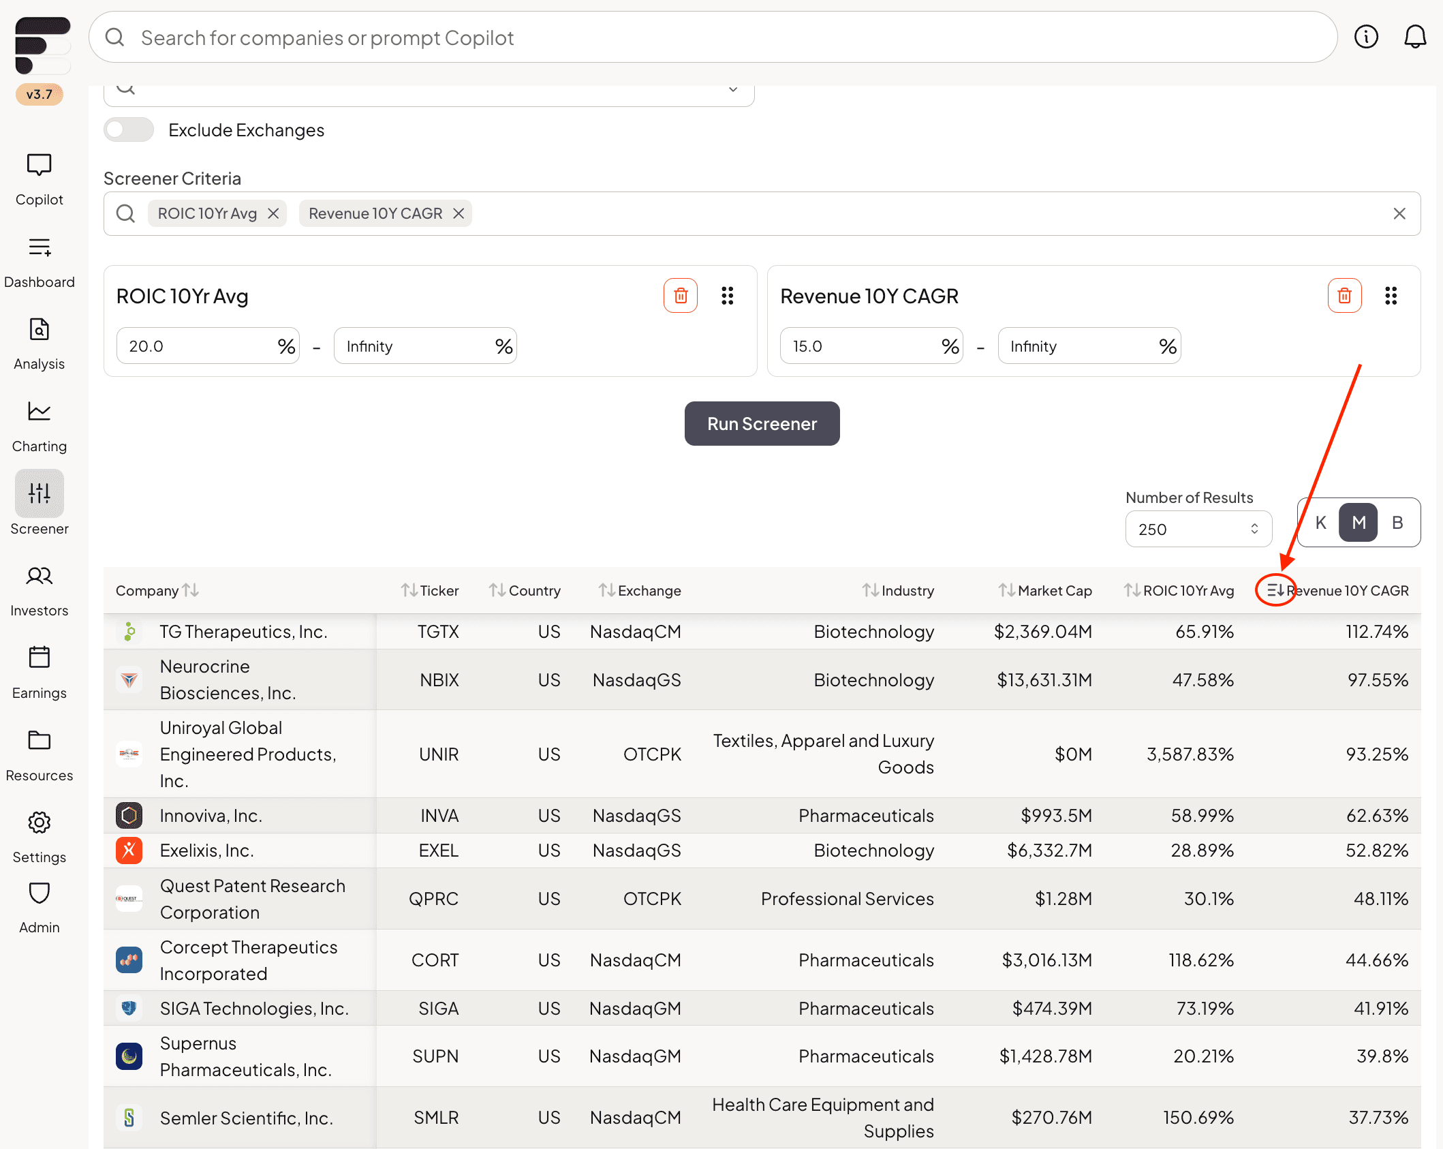Open Neurocrine Biosciences, Inc. row

click(762, 679)
